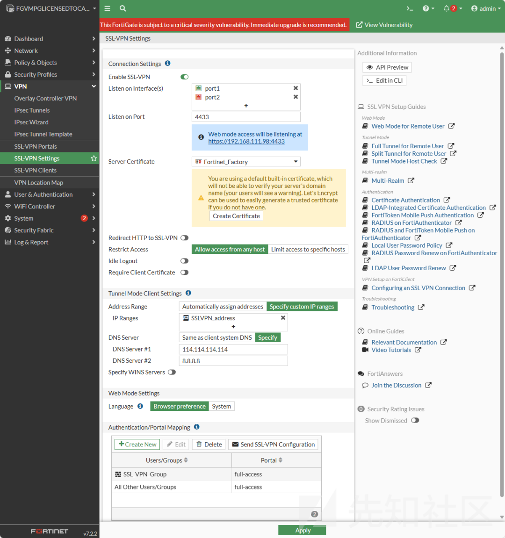Expand the Dashboard menu
Image resolution: width=505 pixels, height=538 pixels.
[50, 39]
